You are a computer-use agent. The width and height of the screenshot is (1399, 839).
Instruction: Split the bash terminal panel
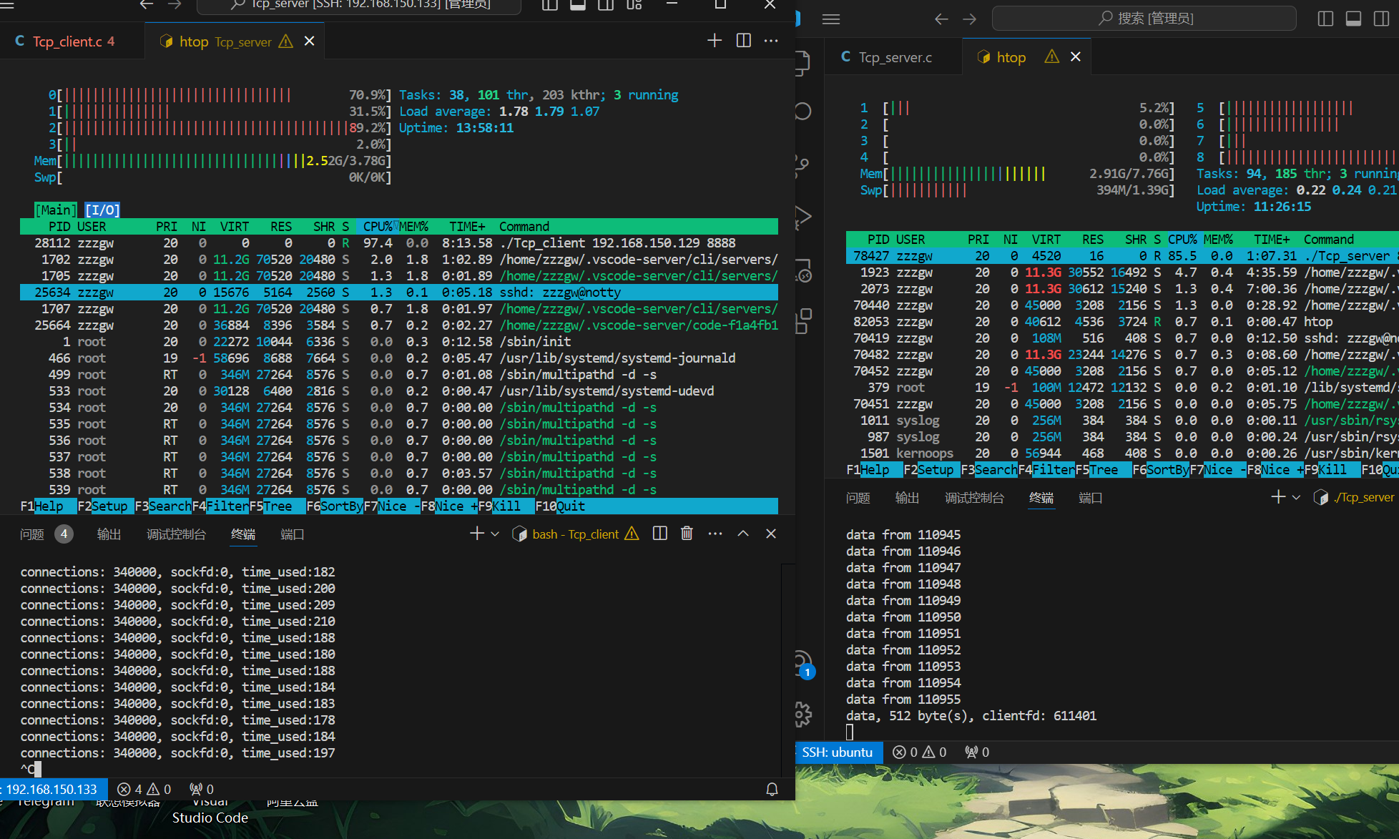coord(659,534)
